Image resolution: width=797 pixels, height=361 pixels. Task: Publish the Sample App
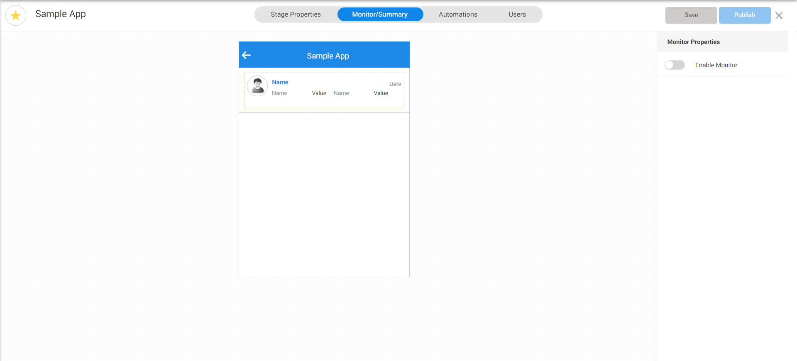click(x=744, y=15)
